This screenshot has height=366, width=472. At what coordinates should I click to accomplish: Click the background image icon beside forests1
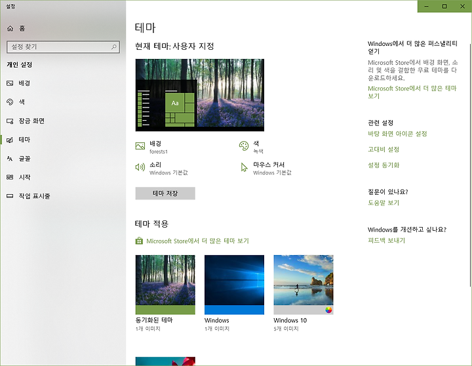tap(140, 146)
